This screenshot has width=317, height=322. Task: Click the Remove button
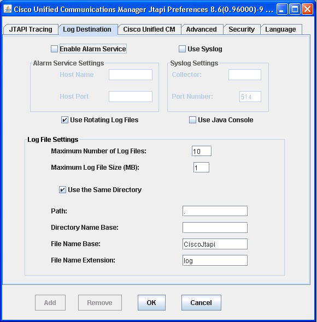[x=100, y=303]
